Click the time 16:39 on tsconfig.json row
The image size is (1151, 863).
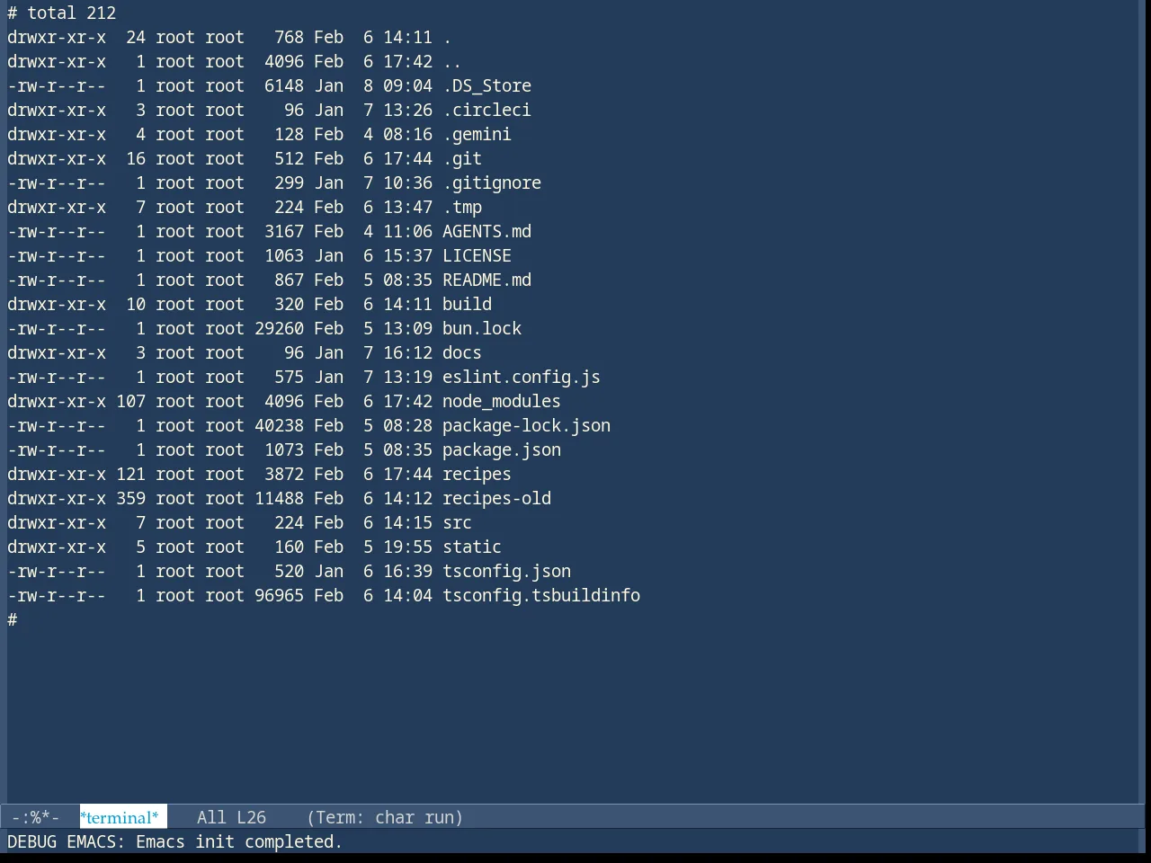tap(407, 571)
